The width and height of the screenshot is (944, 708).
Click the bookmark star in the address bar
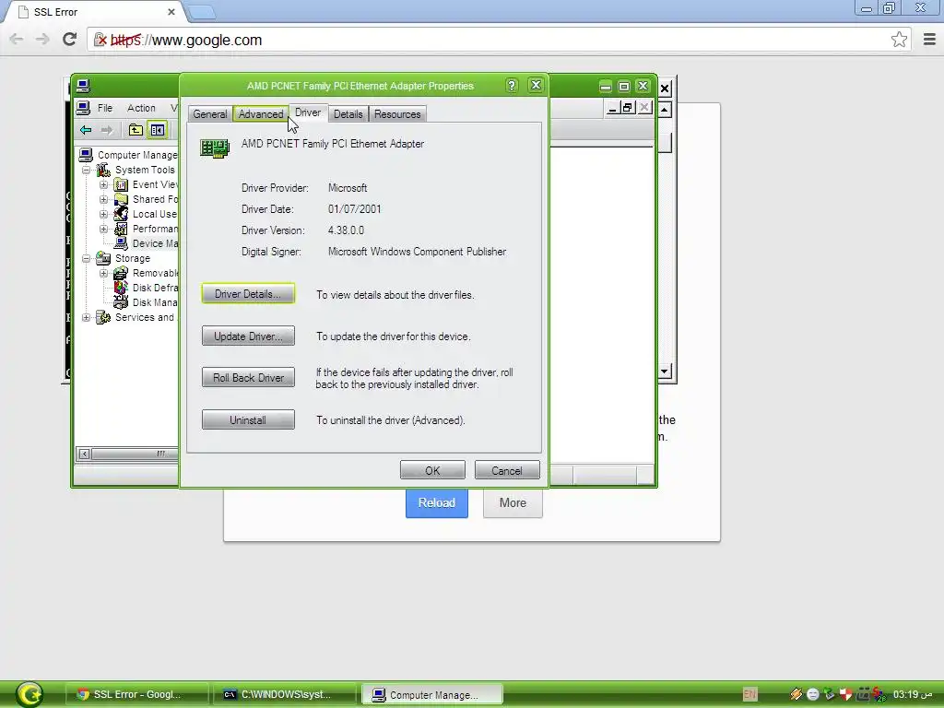click(899, 40)
